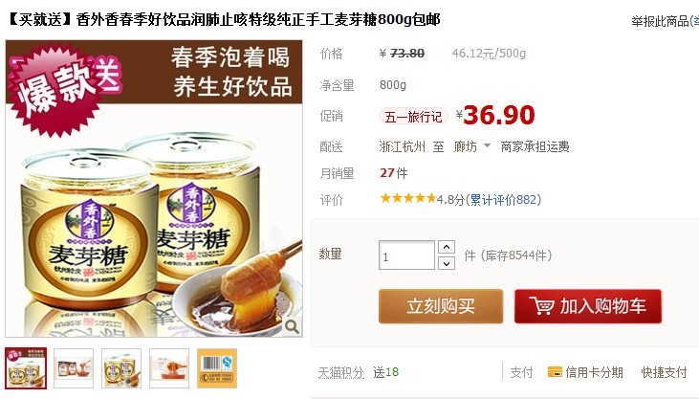The height and width of the screenshot is (399, 699).
Task: Click the 立刻购买 buy now button
Action: click(441, 306)
